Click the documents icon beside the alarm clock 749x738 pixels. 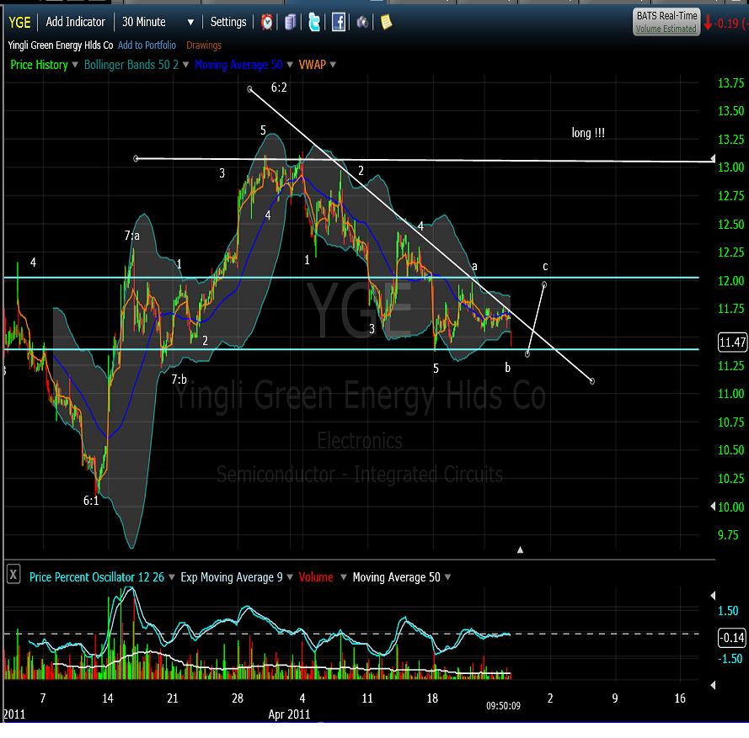tap(290, 23)
